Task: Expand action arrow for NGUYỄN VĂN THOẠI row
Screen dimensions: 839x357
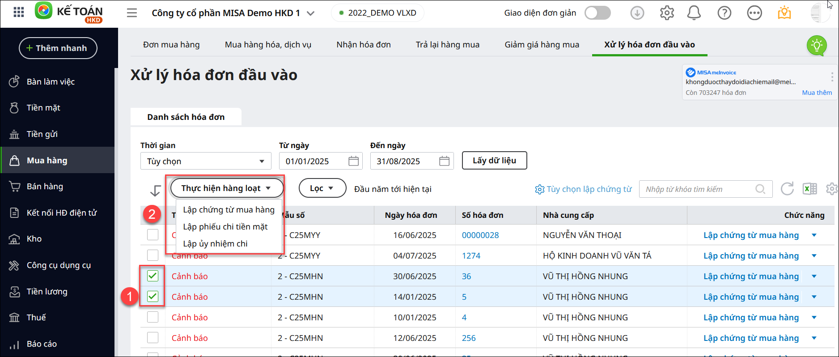Action: coord(814,235)
